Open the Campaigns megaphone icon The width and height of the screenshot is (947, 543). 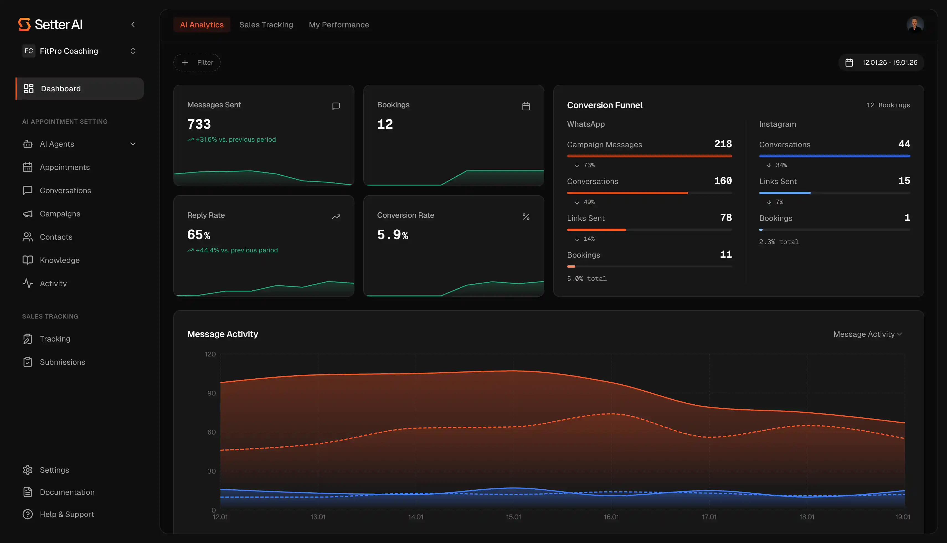(x=28, y=214)
